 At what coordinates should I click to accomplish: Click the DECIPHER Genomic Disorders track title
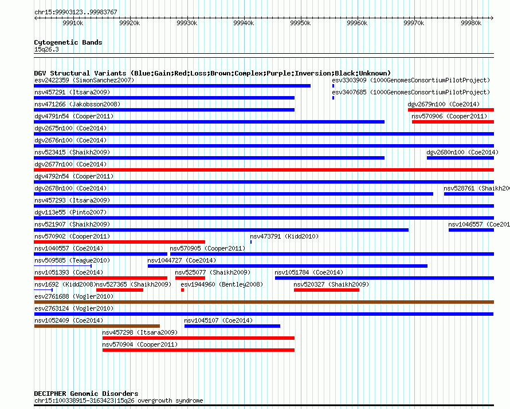coord(86,394)
